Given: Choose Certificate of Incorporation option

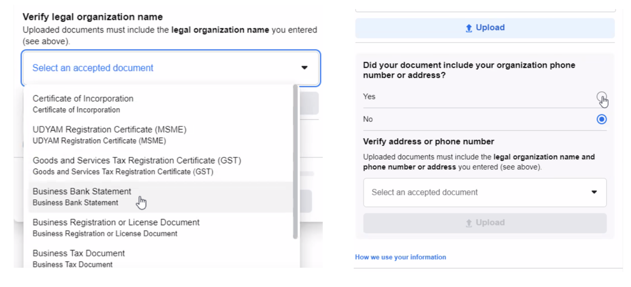Looking at the screenshot, I should [83, 103].
